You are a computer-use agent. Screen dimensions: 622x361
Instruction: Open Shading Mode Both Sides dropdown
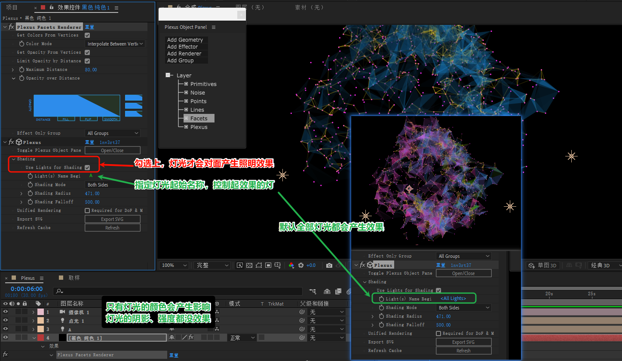tap(113, 185)
